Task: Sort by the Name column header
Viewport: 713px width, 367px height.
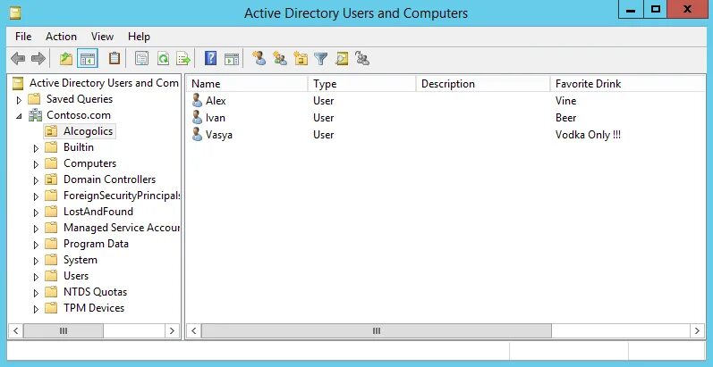Action: (x=247, y=84)
